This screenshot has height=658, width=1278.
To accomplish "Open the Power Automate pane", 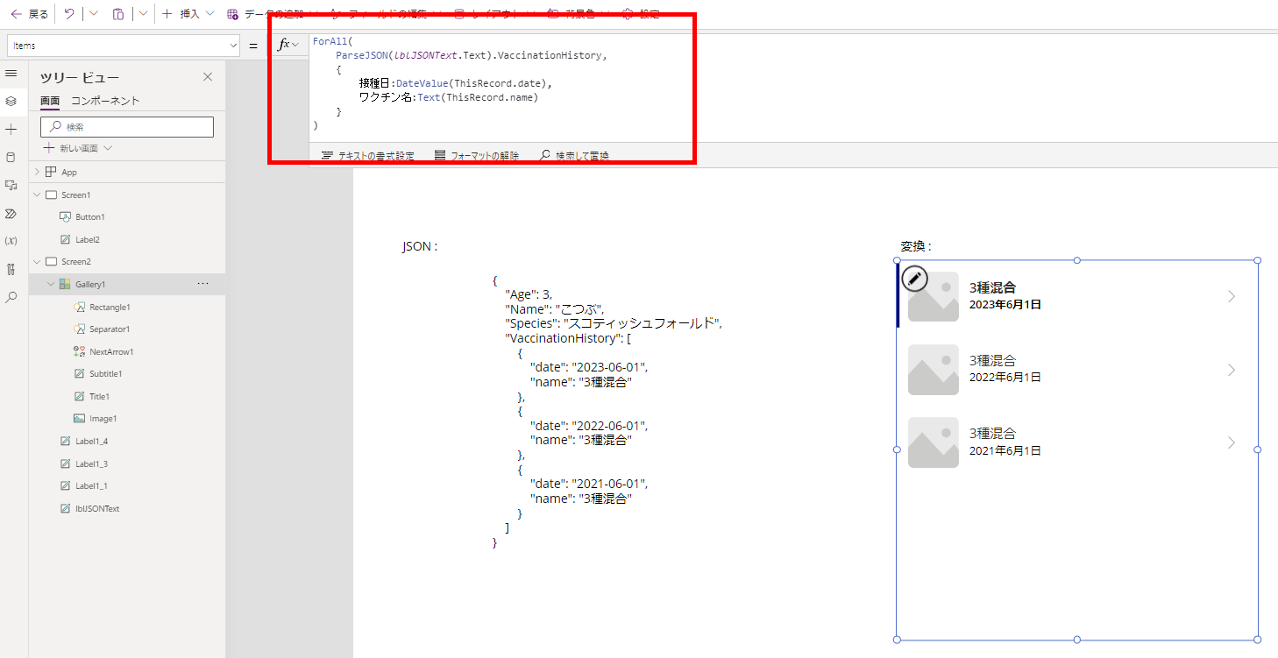I will [11, 213].
